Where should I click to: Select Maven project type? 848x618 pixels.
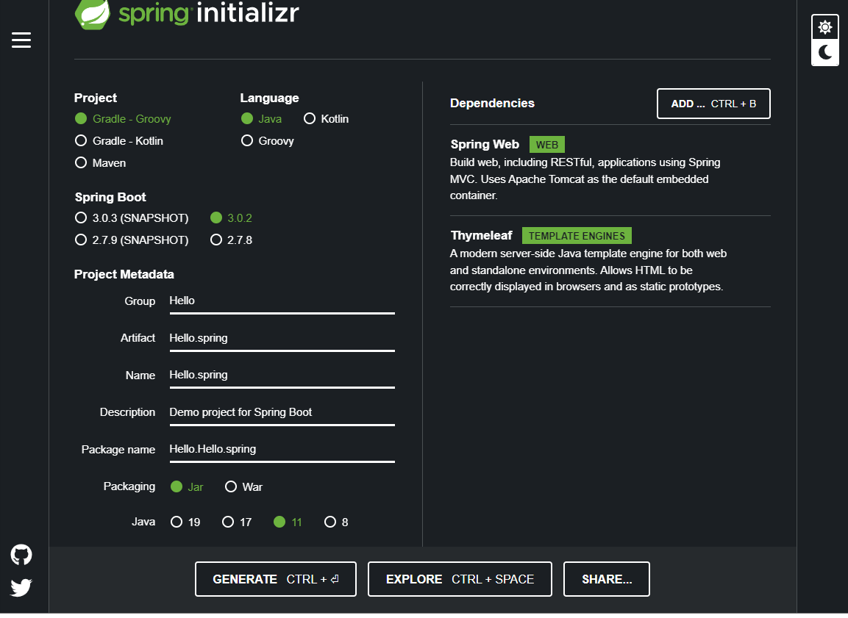pyautogui.click(x=101, y=162)
